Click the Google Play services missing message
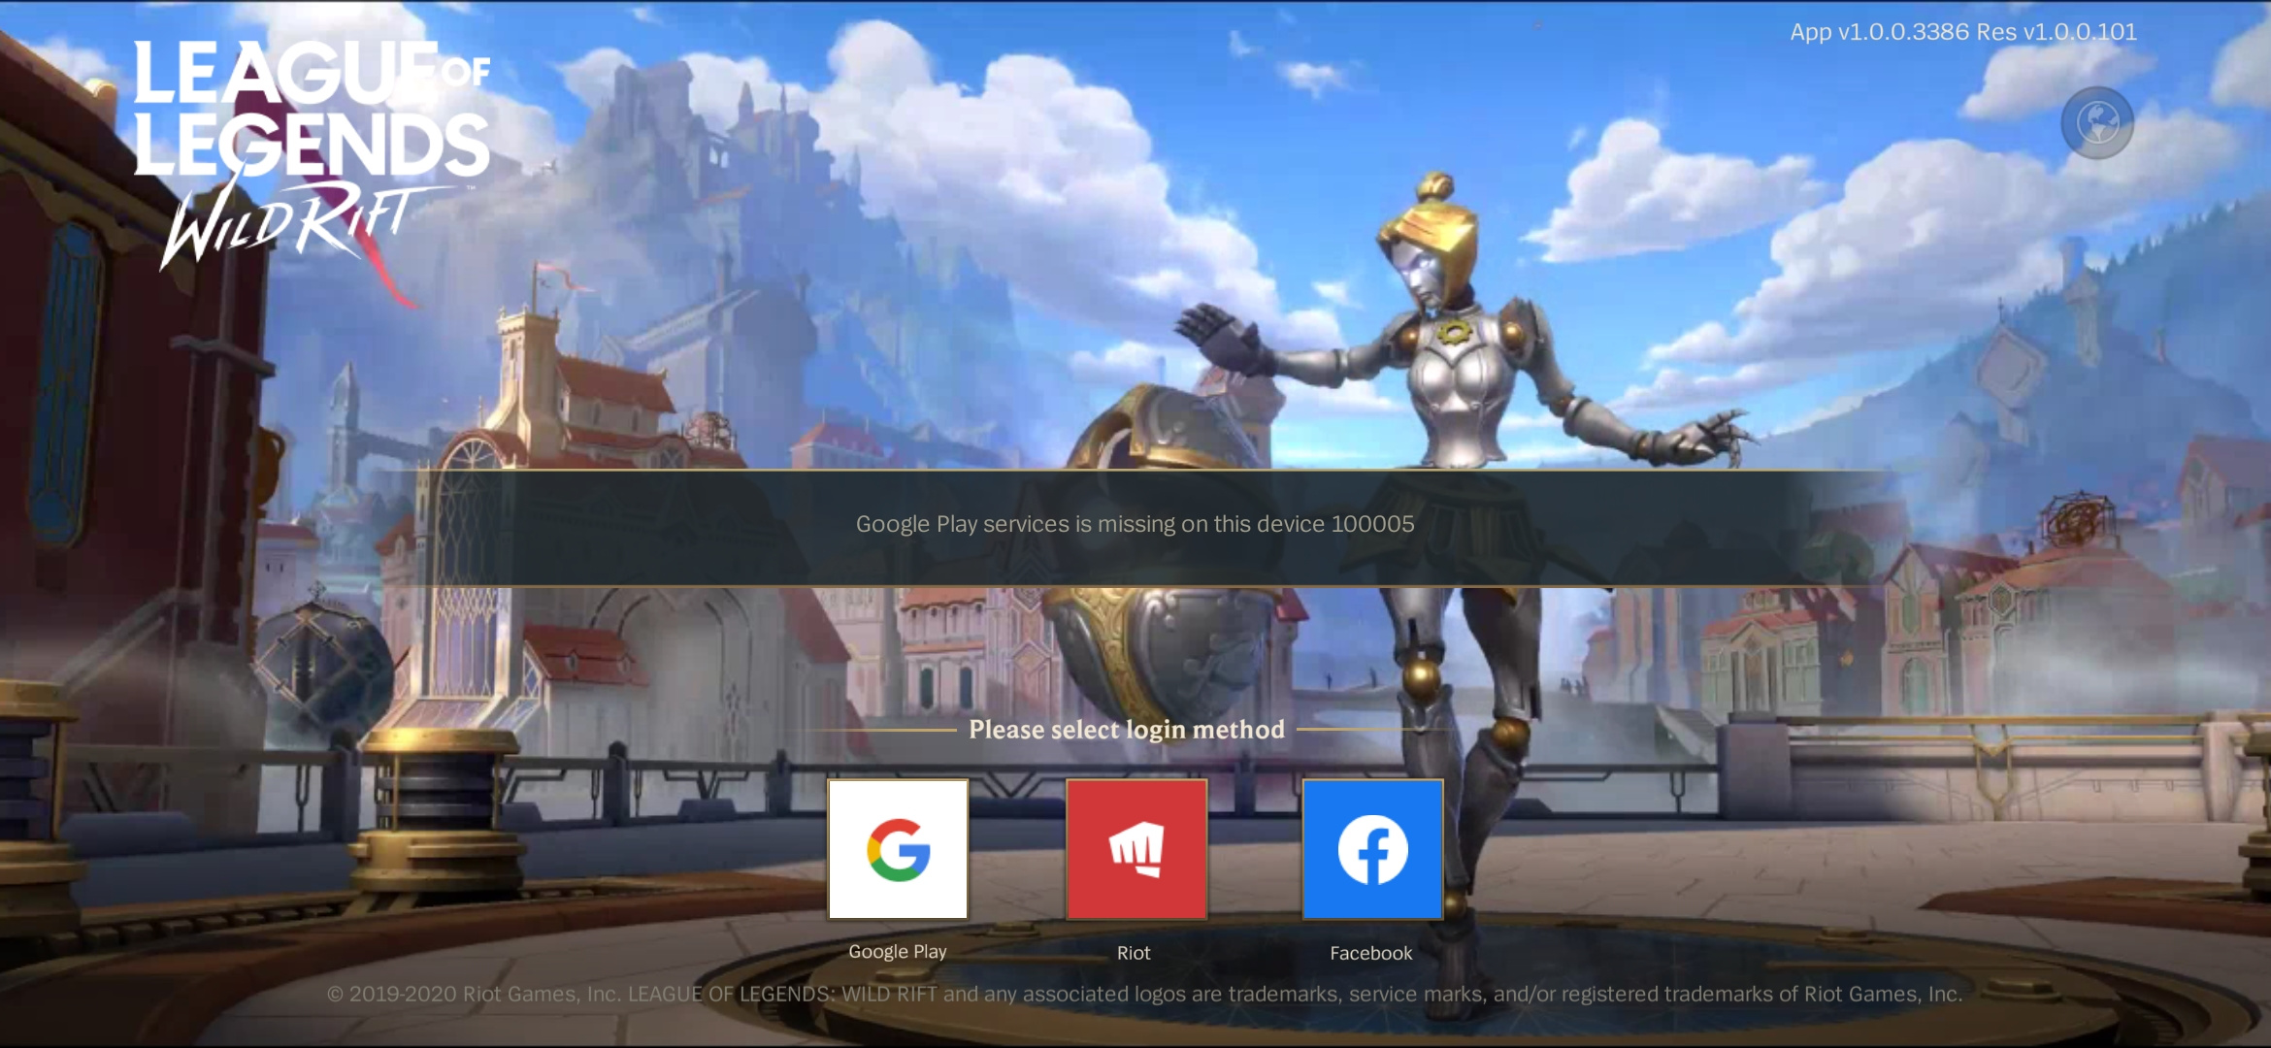This screenshot has width=2271, height=1048. click(x=1135, y=524)
